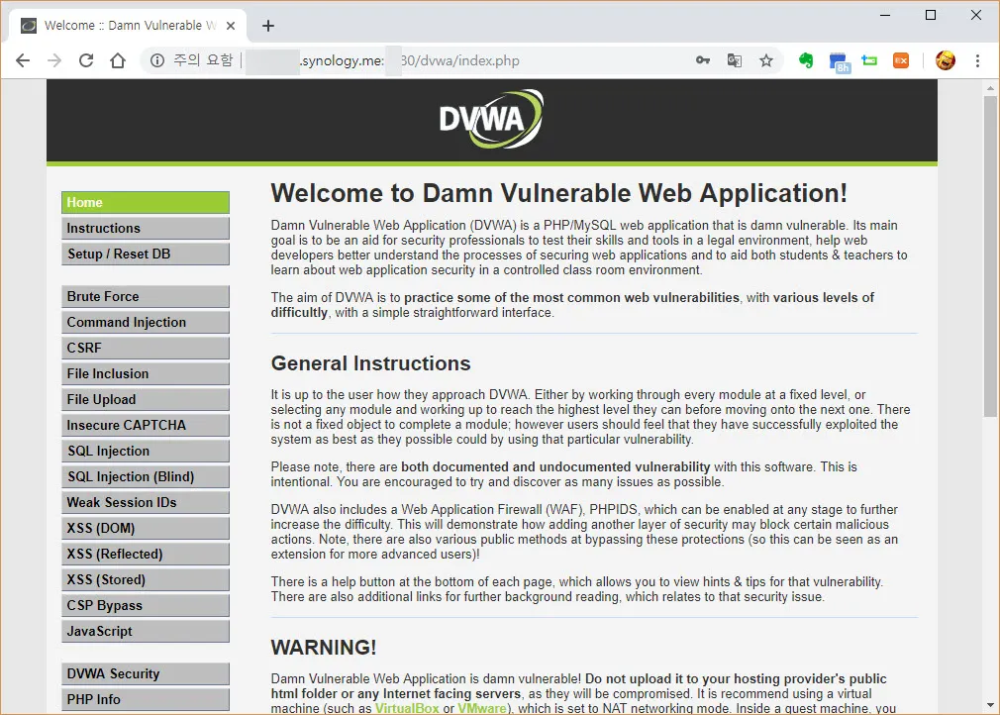Click the DVWA logo in header
The width and height of the screenshot is (1000, 715).
(x=491, y=120)
